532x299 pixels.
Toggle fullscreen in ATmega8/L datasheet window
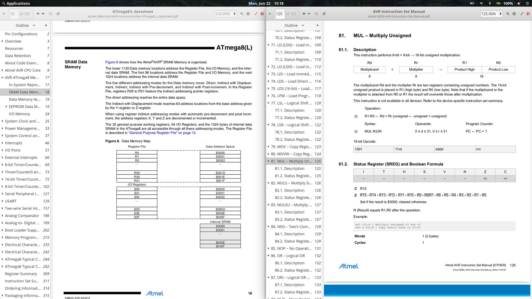tap(256, 14)
